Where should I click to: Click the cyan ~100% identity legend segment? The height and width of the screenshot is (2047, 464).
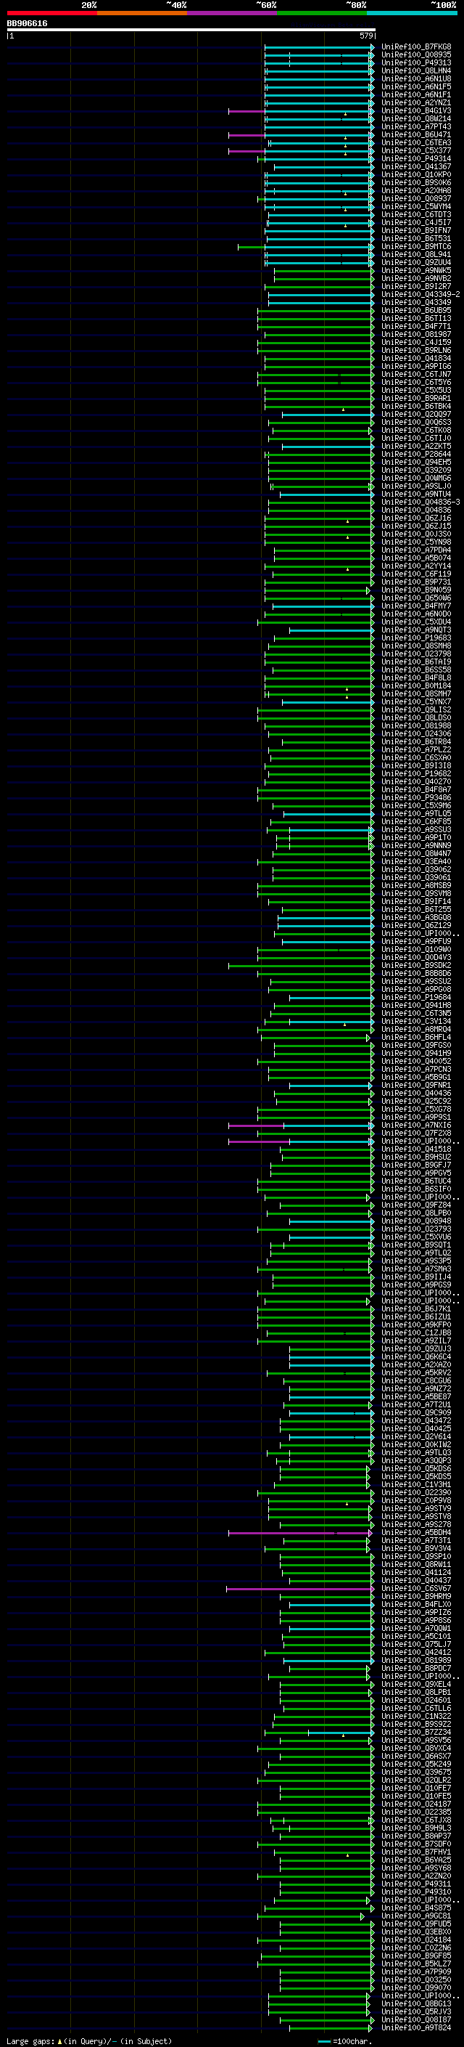tap(412, 13)
